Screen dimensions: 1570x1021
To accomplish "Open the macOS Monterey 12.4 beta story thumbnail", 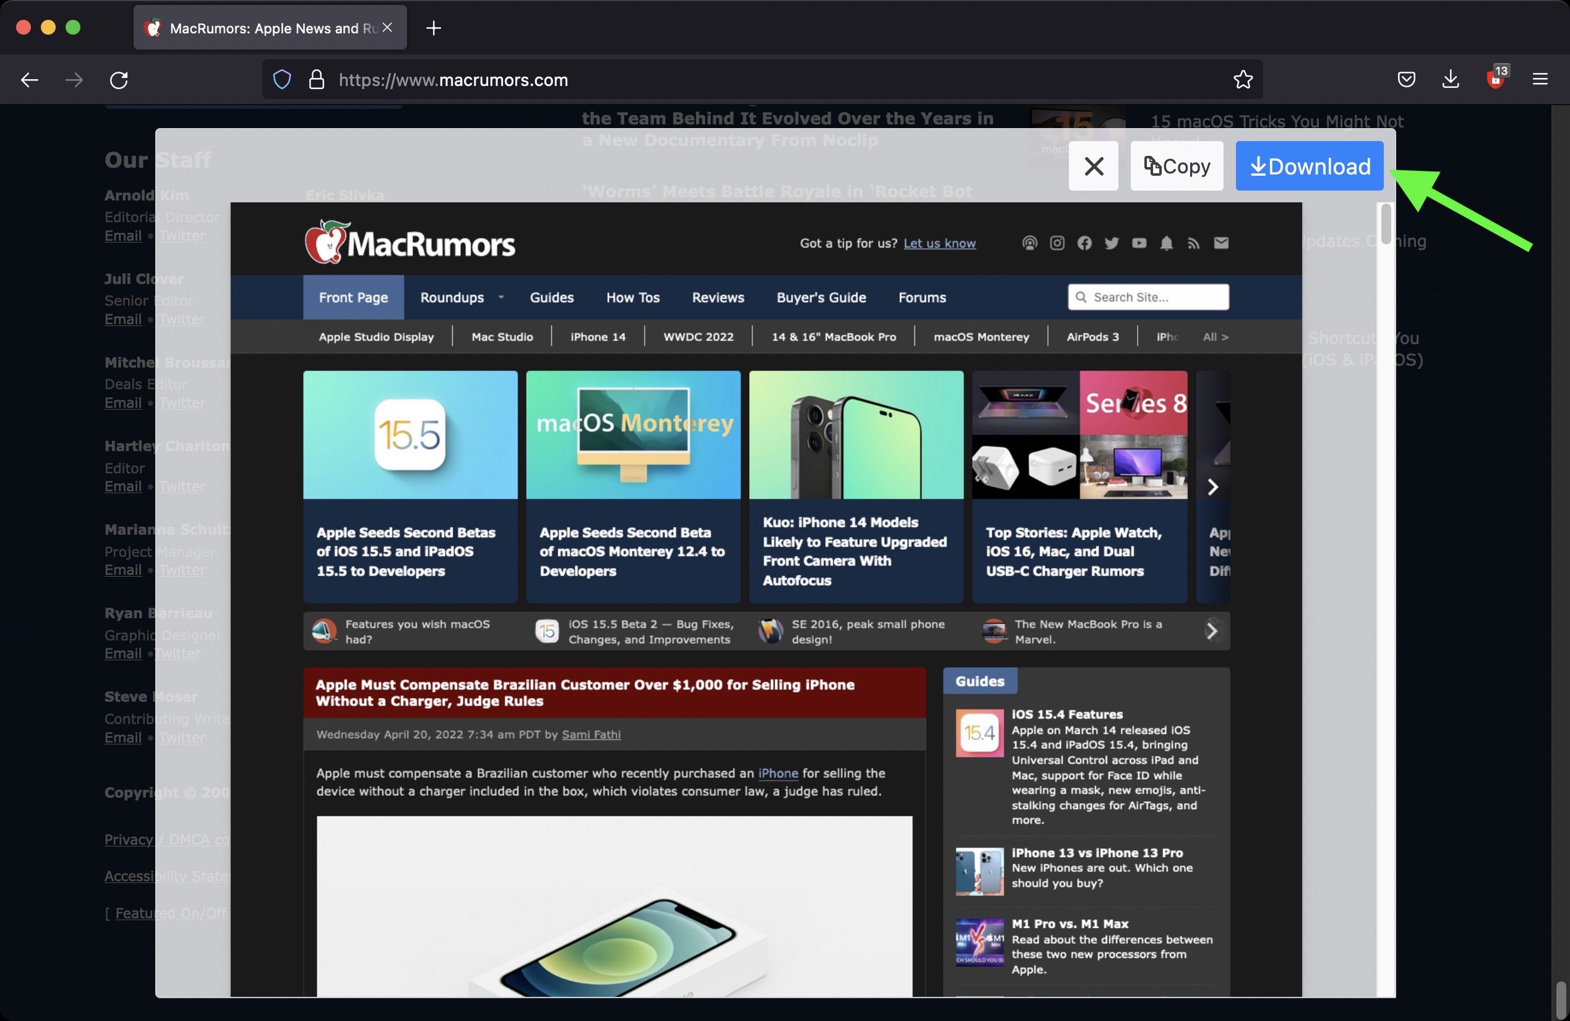I will (633, 435).
